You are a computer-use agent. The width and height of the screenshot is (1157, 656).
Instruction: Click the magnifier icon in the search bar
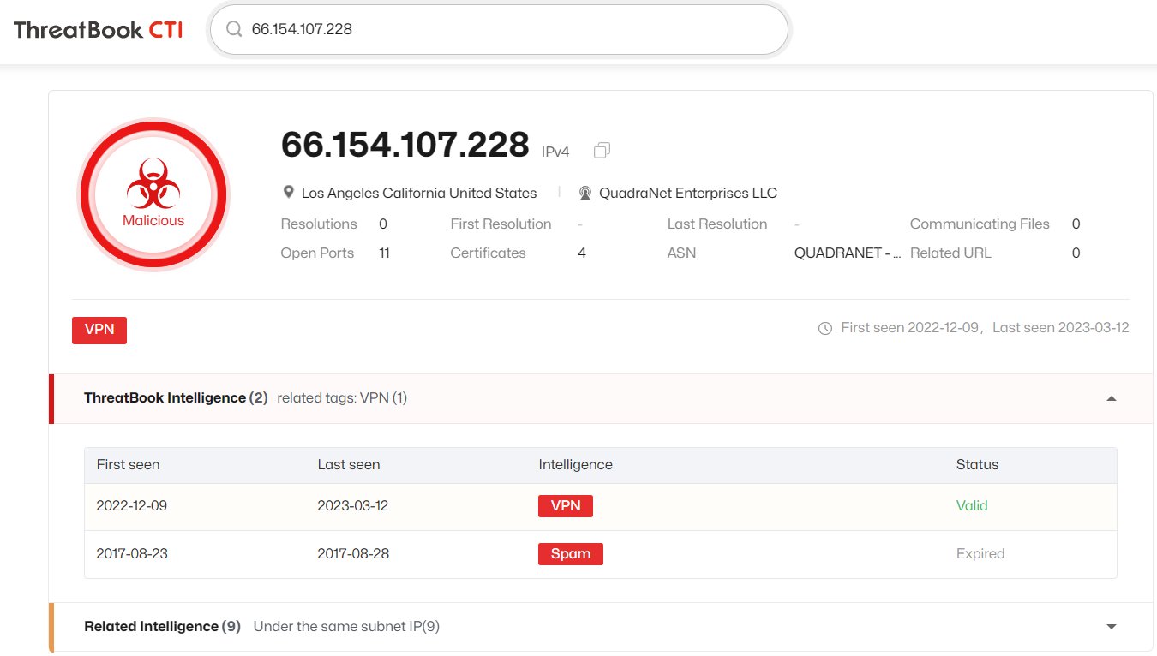pyautogui.click(x=232, y=29)
